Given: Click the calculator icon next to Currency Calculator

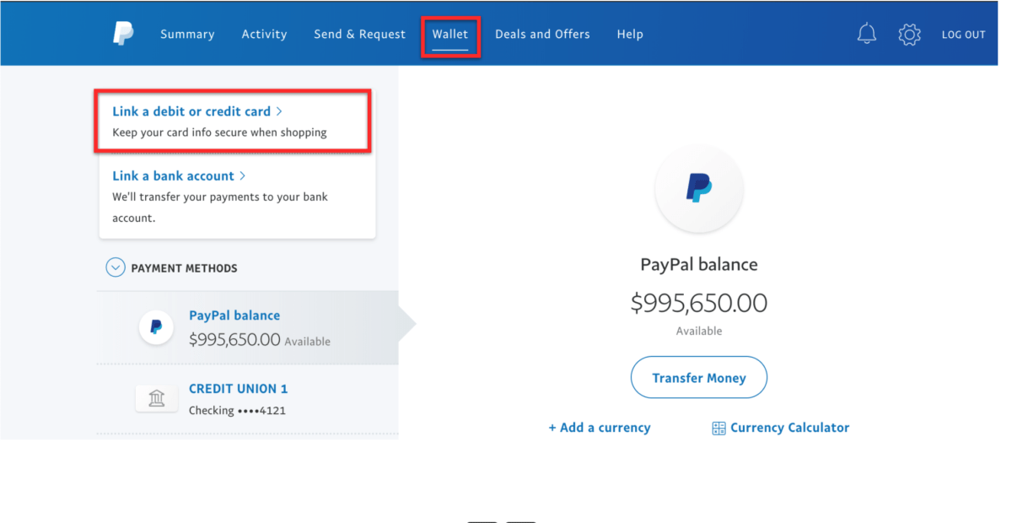Looking at the screenshot, I should point(719,429).
